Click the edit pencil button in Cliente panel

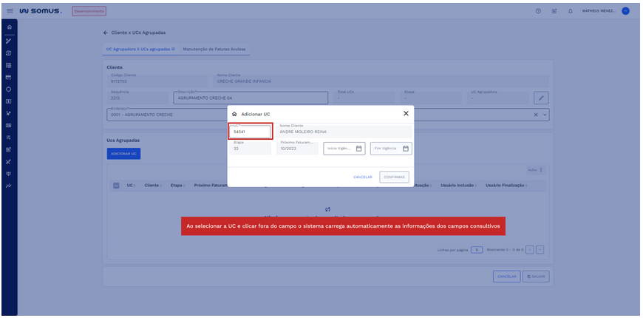541,98
